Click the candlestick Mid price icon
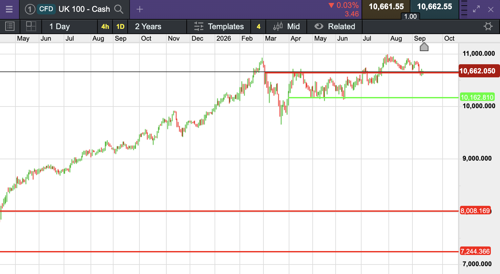The height and width of the screenshot is (274, 500). tap(278, 26)
